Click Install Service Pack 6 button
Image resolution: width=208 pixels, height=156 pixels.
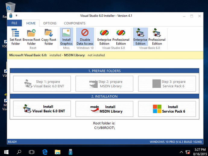click(x=167, y=109)
